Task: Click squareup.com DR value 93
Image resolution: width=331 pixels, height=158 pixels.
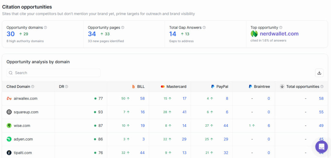Action: pos(101,112)
